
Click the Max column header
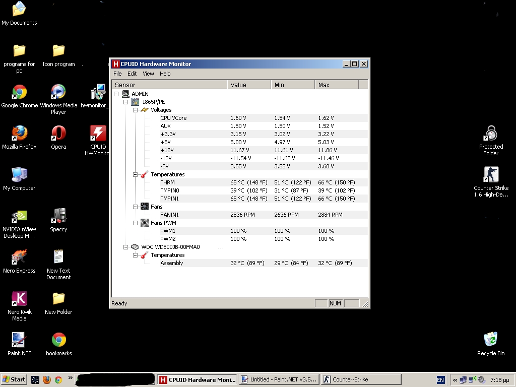337,85
